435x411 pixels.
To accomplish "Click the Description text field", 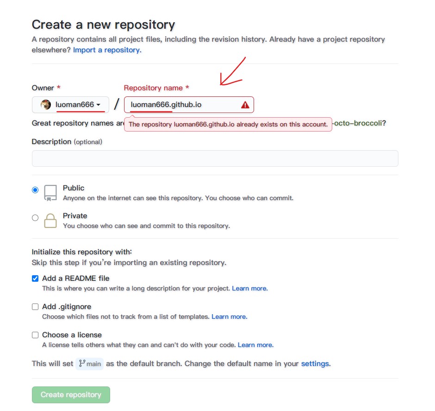I will coord(215,158).
